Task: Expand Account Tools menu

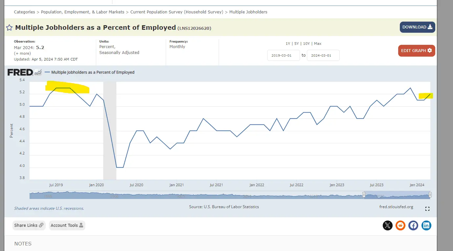Action: [x=67, y=225]
